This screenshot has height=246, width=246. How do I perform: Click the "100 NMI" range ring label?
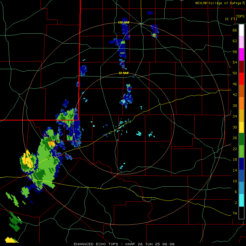point(124,23)
